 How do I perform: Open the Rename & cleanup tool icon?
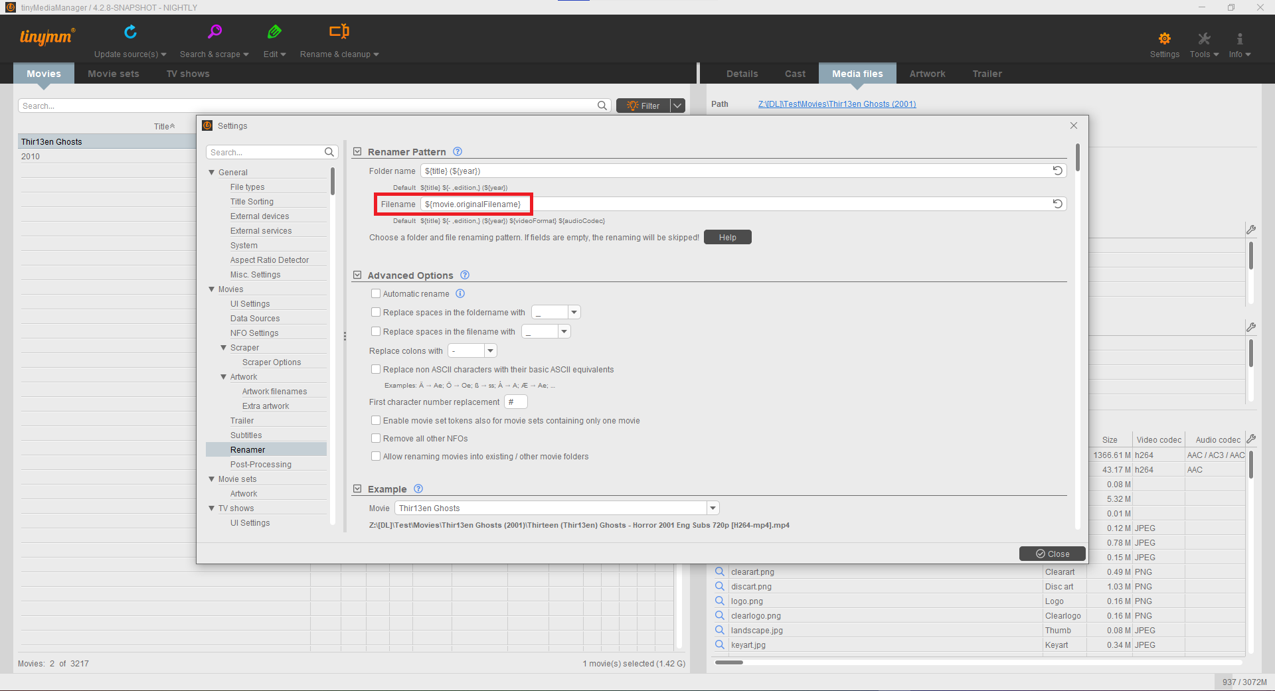click(339, 31)
